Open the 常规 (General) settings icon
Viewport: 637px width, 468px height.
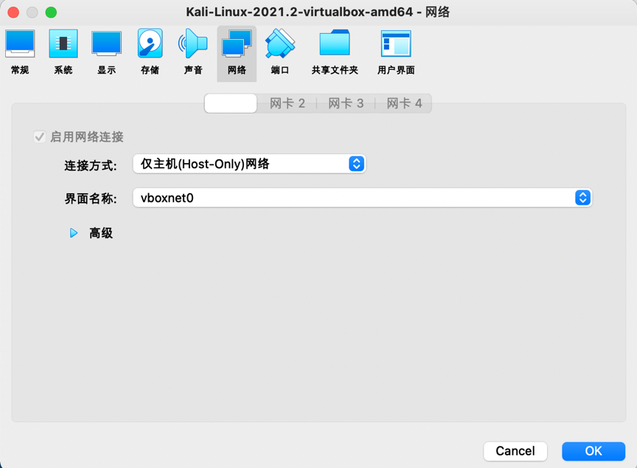click(x=20, y=46)
